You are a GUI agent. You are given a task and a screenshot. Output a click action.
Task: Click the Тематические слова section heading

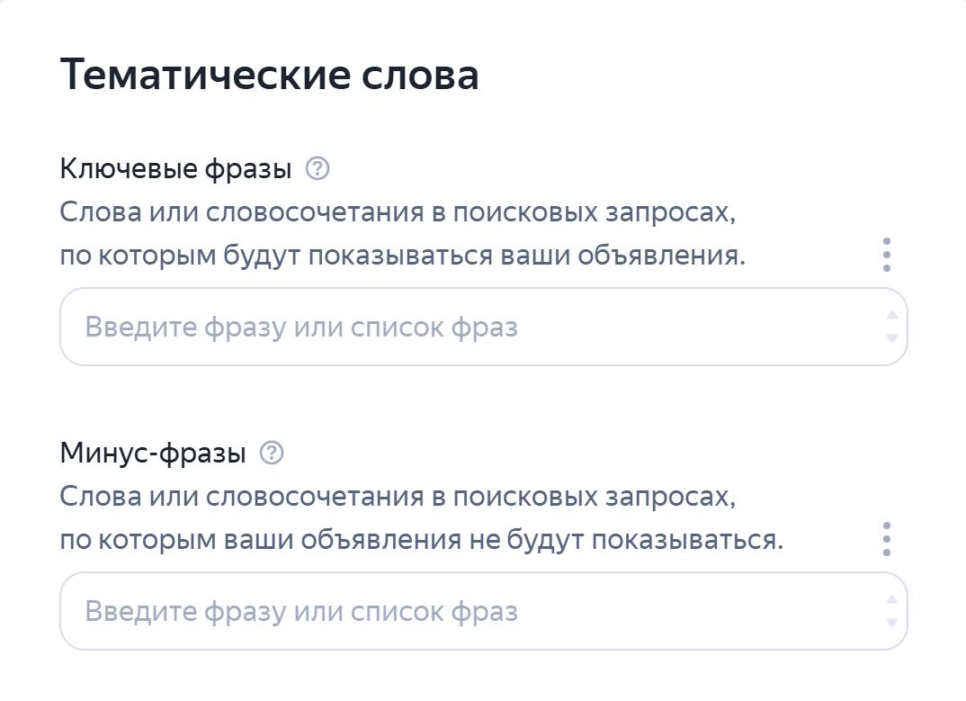pyautogui.click(x=269, y=75)
